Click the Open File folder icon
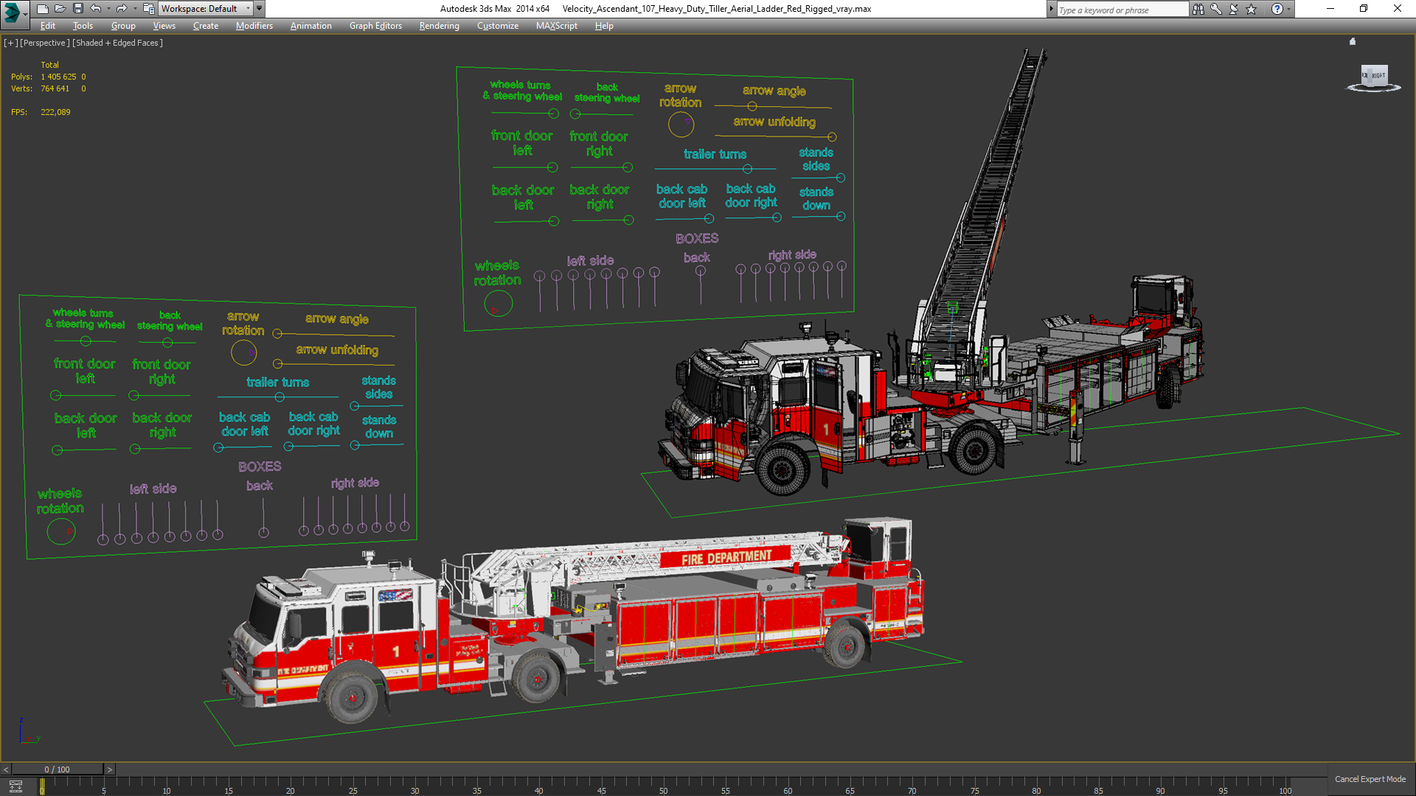Image resolution: width=1416 pixels, height=796 pixels. coord(60,9)
